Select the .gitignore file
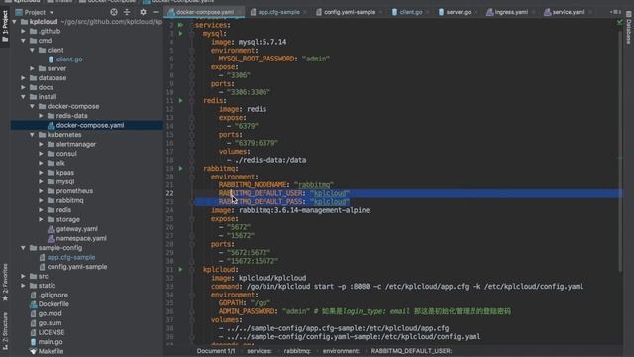The image size is (634, 357). point(53,296)
